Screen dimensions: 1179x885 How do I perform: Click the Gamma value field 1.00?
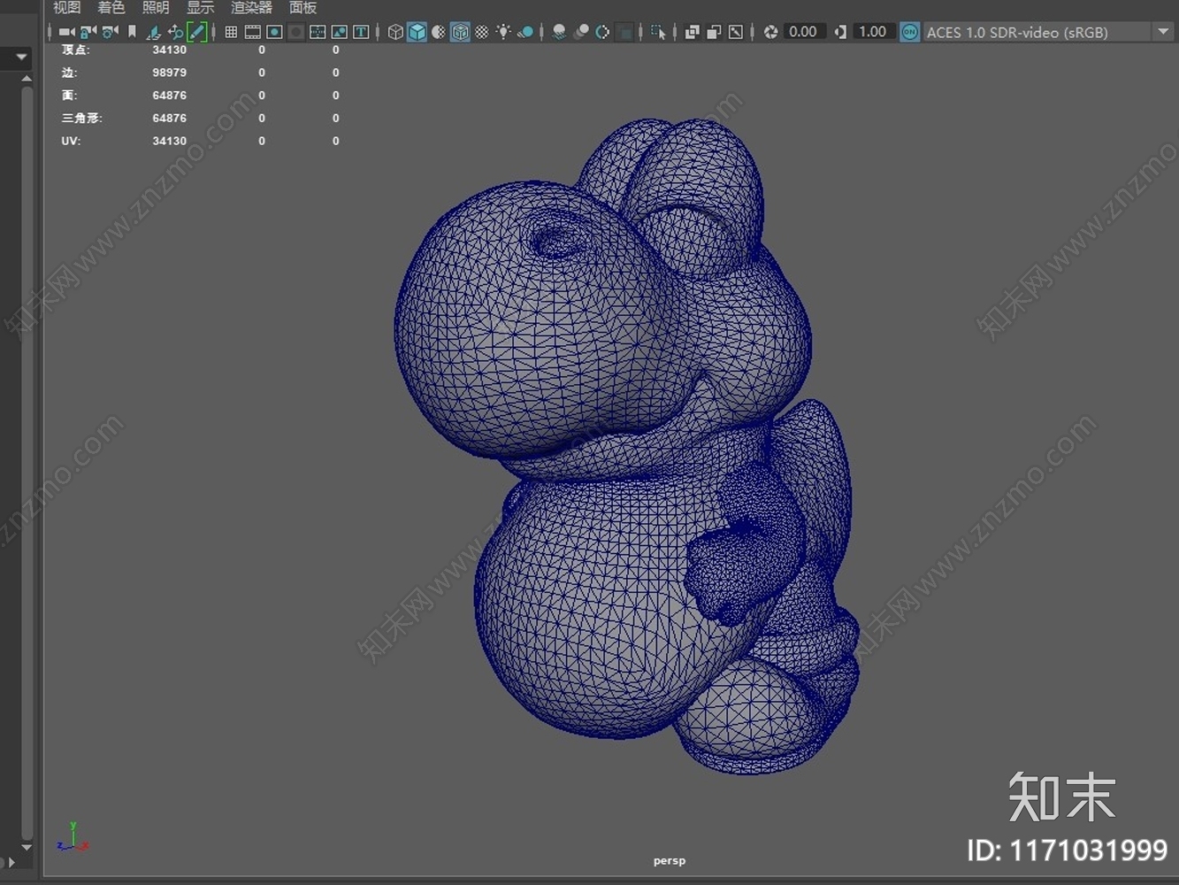[x=872, y=32]
